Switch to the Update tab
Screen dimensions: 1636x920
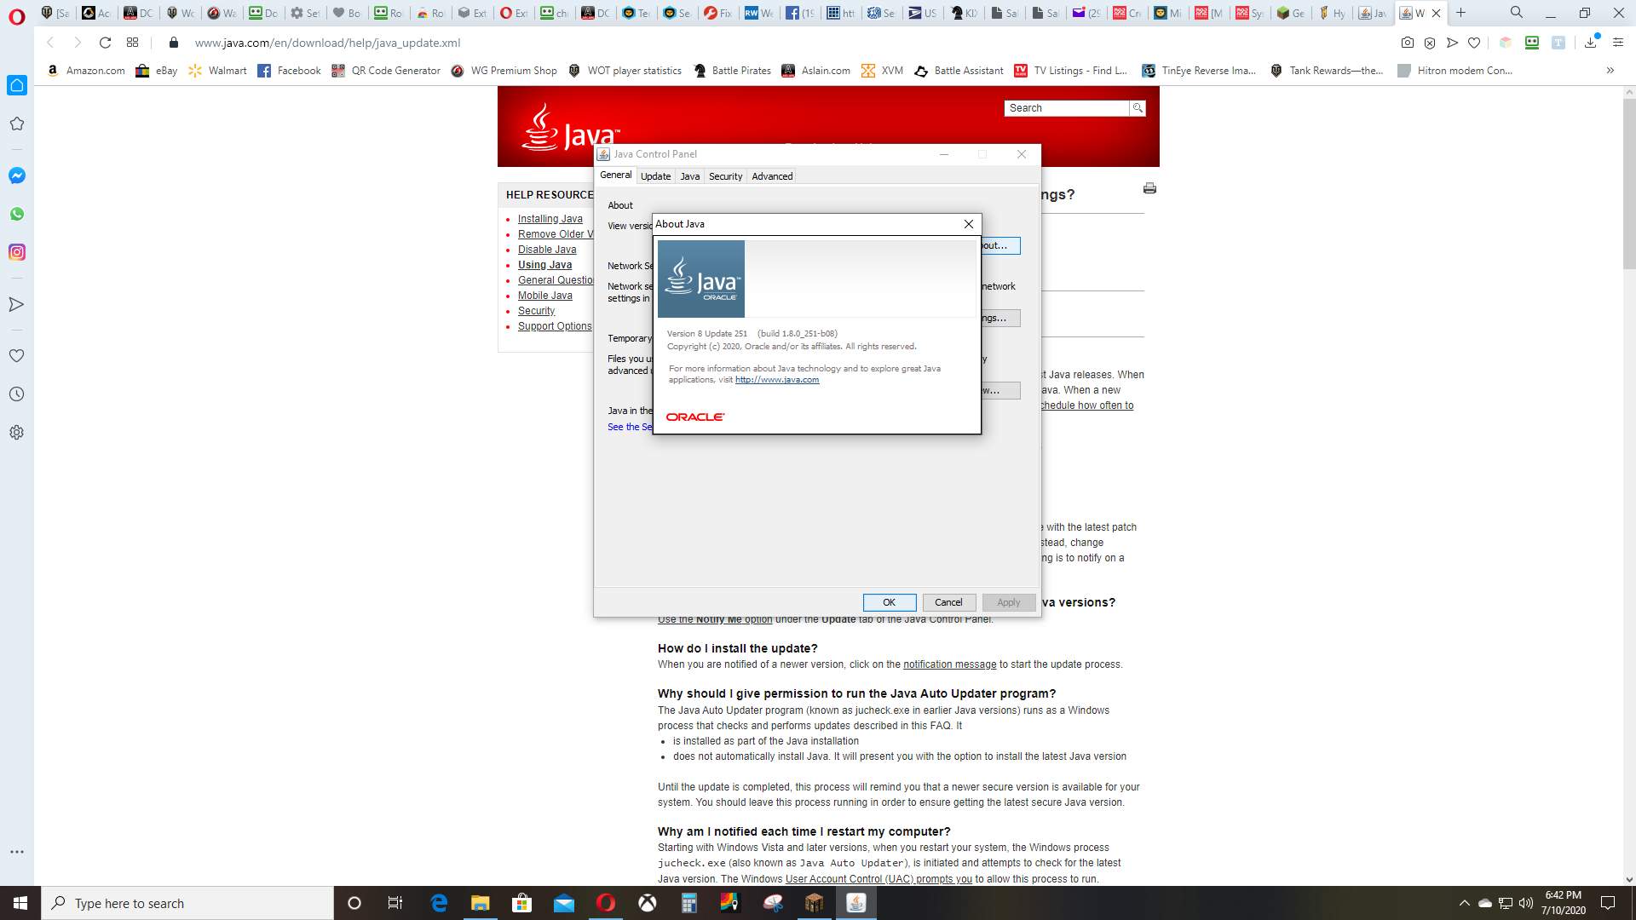coord(655,176)
